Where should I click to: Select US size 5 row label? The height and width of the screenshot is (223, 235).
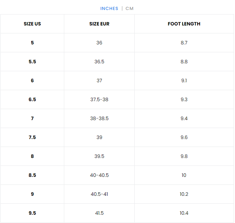32,43
